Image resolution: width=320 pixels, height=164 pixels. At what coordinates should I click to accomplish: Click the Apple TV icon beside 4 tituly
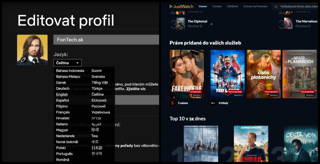(213, 103)
